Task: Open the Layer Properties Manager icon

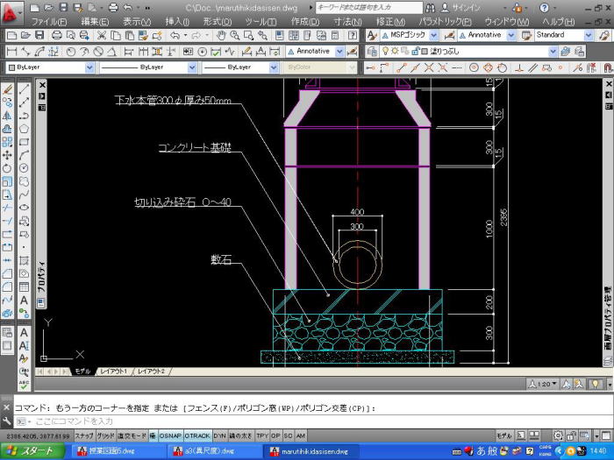Action: pos(372,51)
